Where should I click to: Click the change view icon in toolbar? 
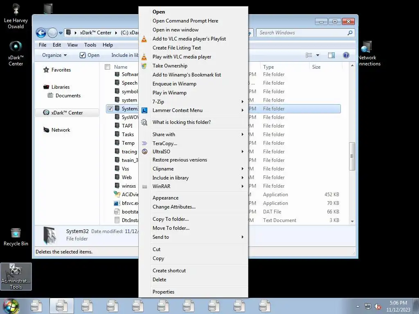click(309, 55)
